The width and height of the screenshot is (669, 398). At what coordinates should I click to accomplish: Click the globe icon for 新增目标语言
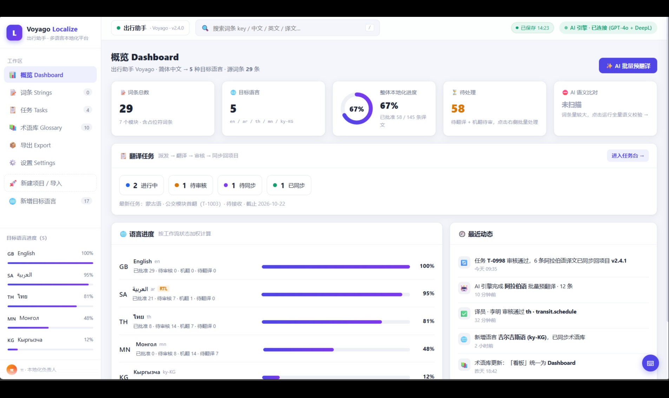coord(13,201)
